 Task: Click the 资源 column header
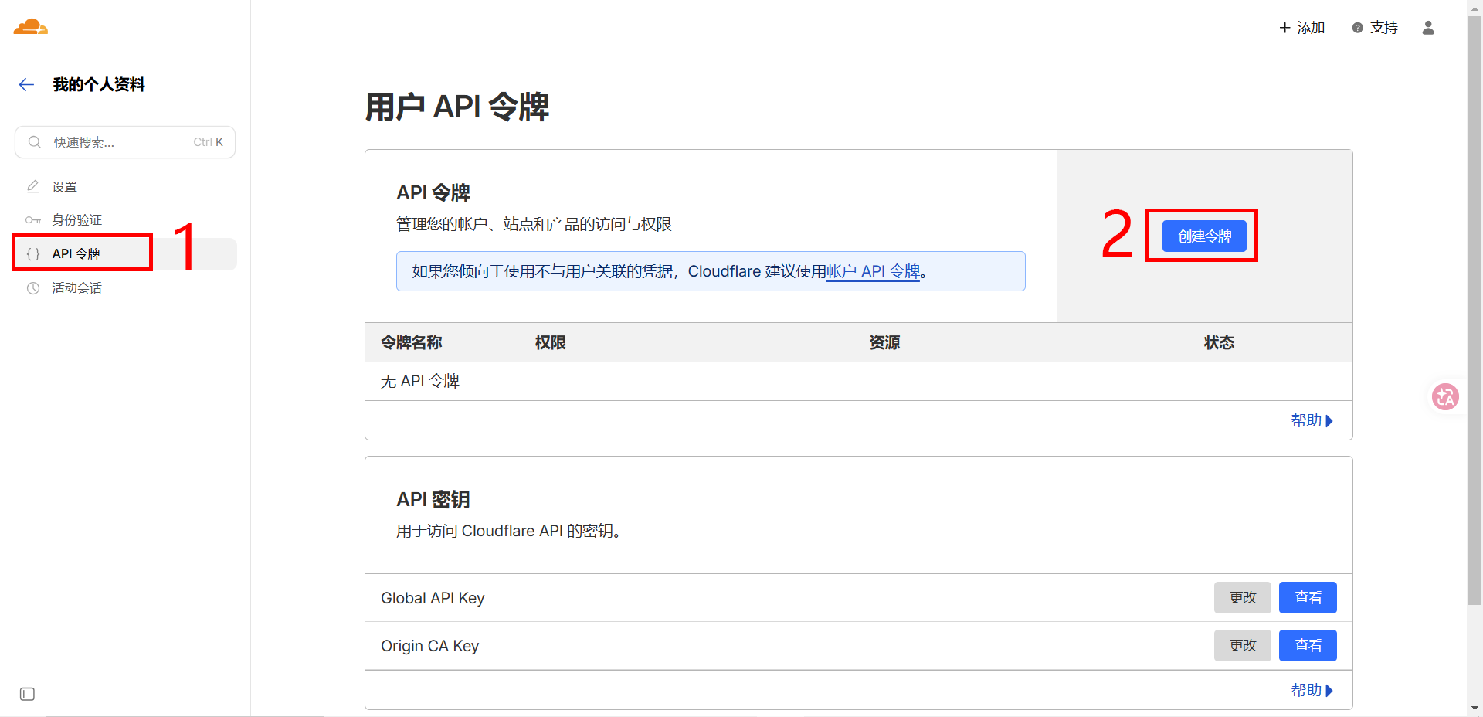(x=884, y=342)
